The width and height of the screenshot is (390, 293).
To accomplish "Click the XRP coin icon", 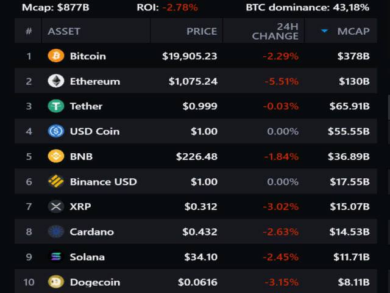I will tap(55, 206).
